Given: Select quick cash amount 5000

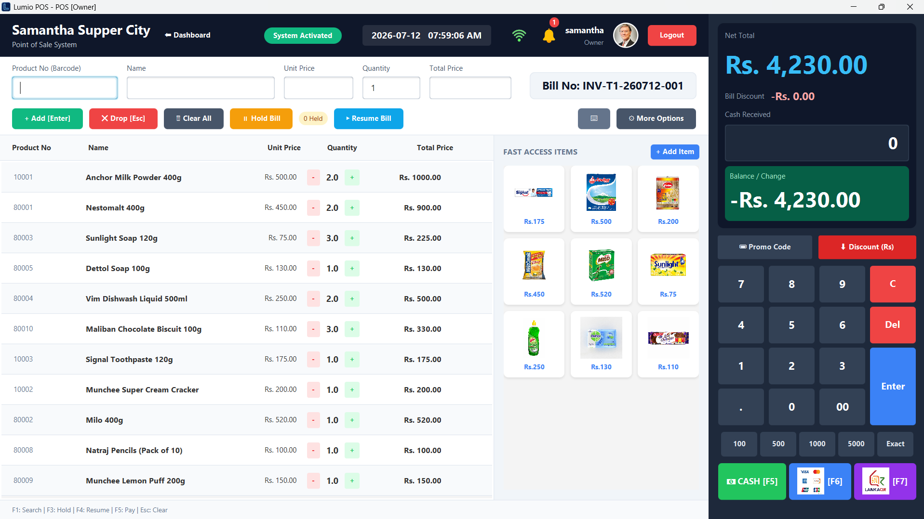Looking at the screenshot, I should [856, 444].
